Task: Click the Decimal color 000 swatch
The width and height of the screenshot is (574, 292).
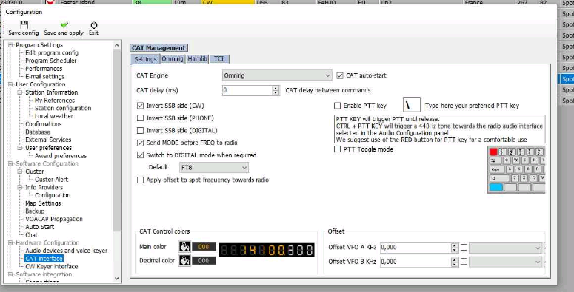Action: pyautogui.click(x=204, y=260)
